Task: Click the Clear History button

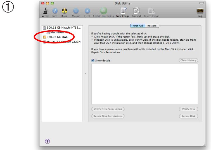Action: coord(188,60)
